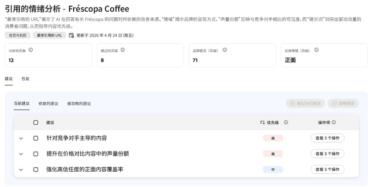Click the suggestion title 强化高信任度的正面内容覆盖率
This screenshot has height=187, width=371.
[x=85, y=169]
